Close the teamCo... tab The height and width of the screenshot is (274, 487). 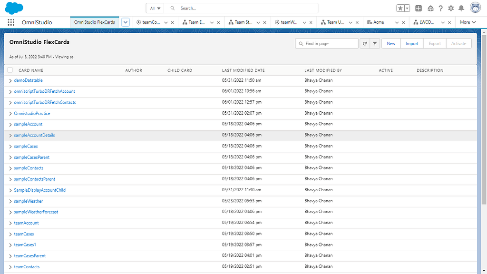[x=172, y=22]
